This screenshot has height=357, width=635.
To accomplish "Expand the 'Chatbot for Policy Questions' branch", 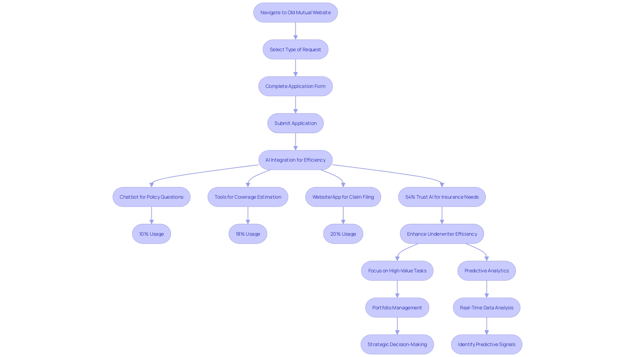I will click(151, 197).
